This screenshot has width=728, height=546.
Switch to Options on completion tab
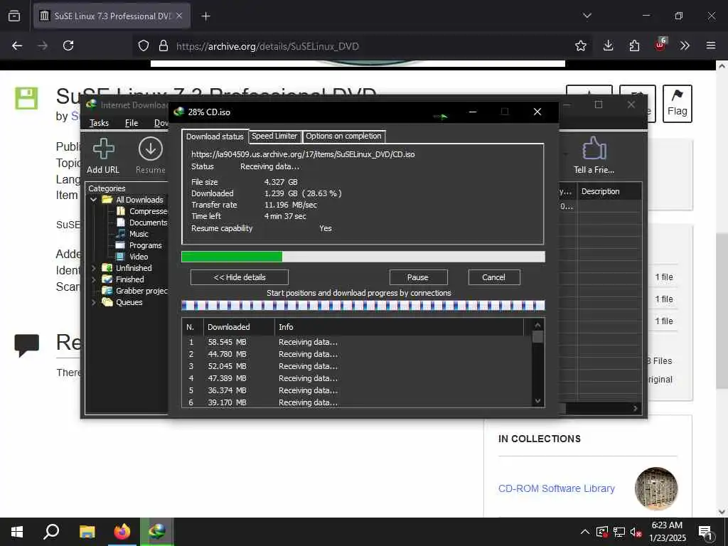[343, 136]
